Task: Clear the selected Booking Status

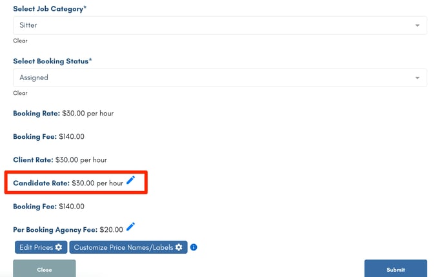Action: click(20, 93)
